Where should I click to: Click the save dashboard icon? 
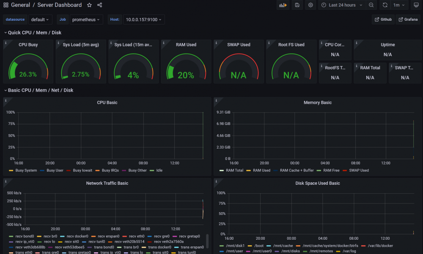coord(297,5)
